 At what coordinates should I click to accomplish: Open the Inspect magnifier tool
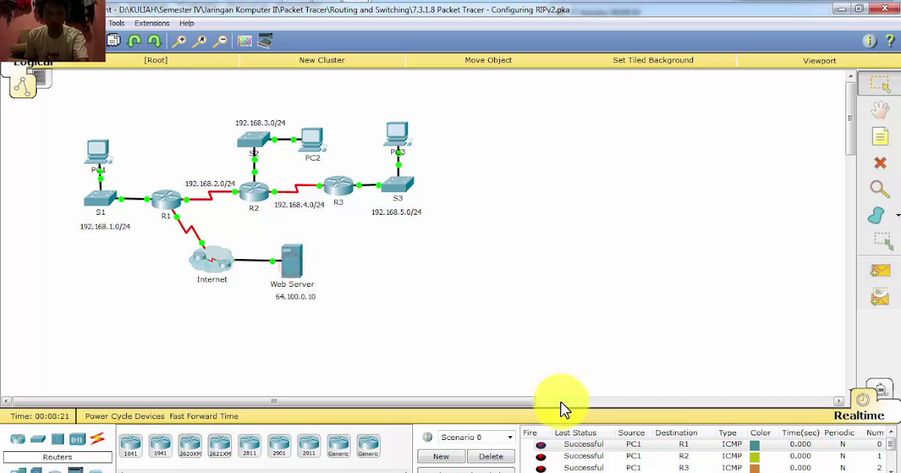879,188
